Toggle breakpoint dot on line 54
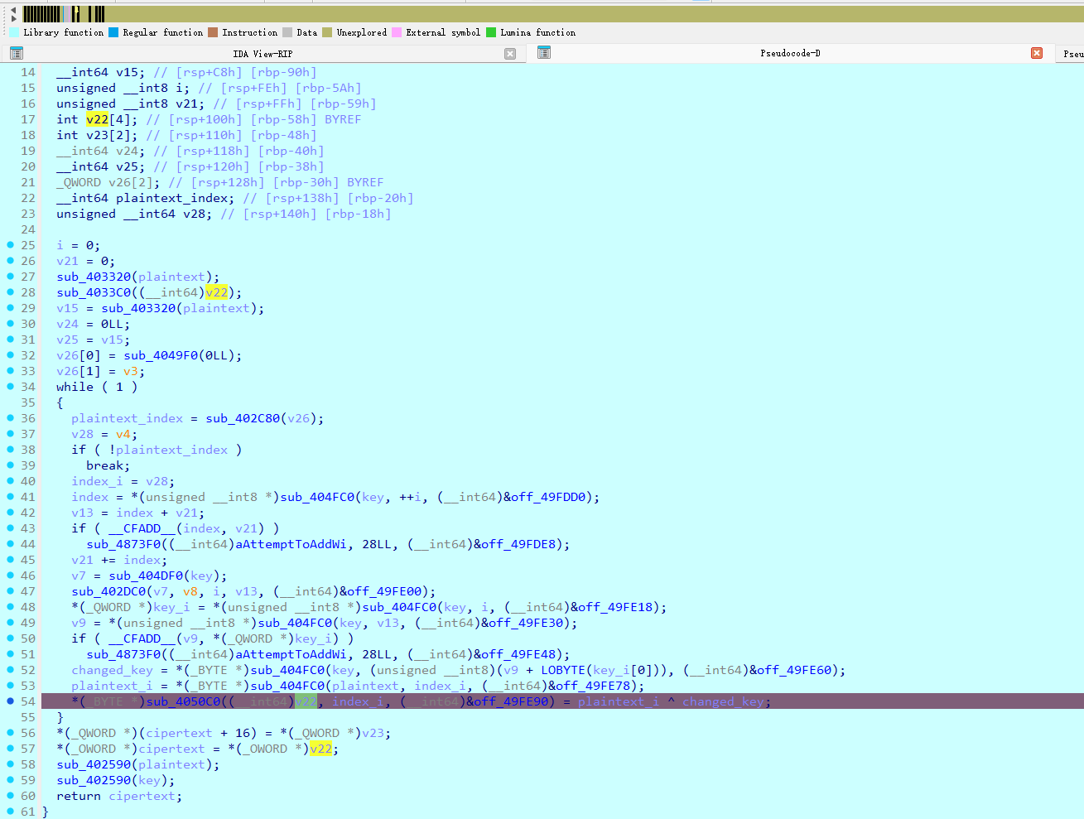Image resolution: width=1084 pixels, height=819 pixels. pos(10,701)
